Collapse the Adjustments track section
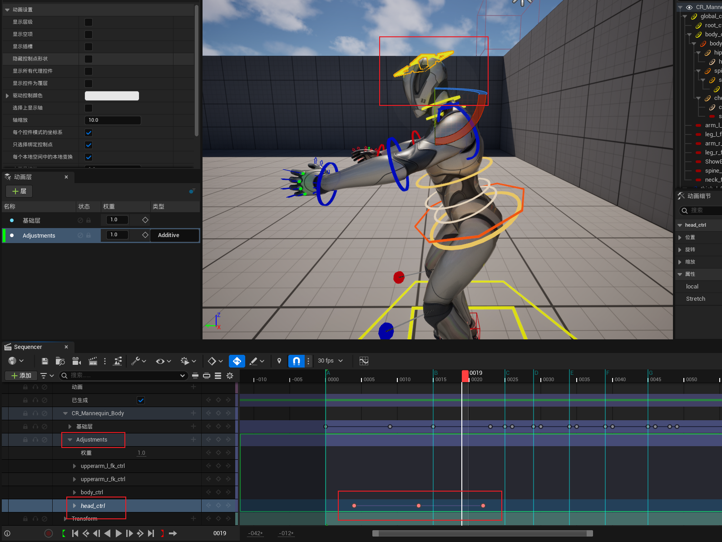The width and height of the screenshot is (722, 542). click(x=70, y=440)
